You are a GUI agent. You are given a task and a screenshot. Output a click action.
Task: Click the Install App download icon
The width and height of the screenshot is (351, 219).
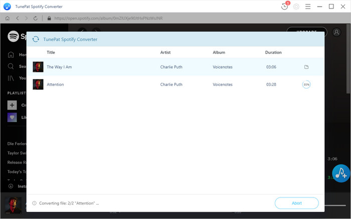tap(11, 186)
